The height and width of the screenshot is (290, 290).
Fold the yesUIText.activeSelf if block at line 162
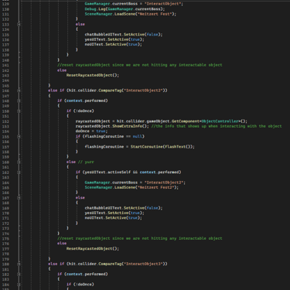tap(19, 172)
